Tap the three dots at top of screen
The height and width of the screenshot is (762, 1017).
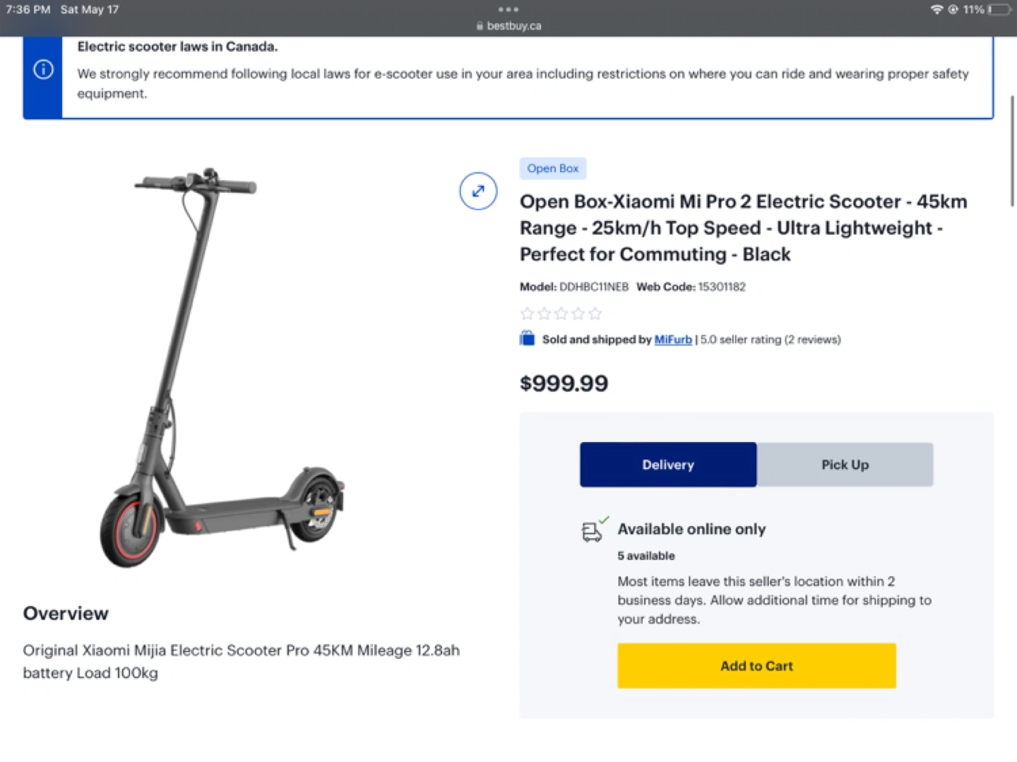point(509,9)
